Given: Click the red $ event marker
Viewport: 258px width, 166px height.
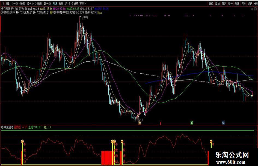Looking at the screenshot, I should tap(161, 123).
